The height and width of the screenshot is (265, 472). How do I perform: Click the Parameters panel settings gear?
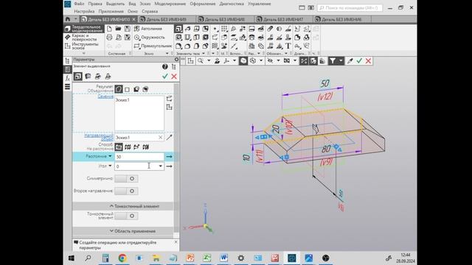(x=176, y=60)
